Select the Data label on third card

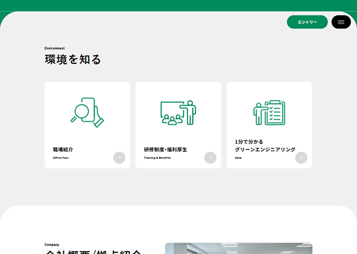[x=238, y=158]
